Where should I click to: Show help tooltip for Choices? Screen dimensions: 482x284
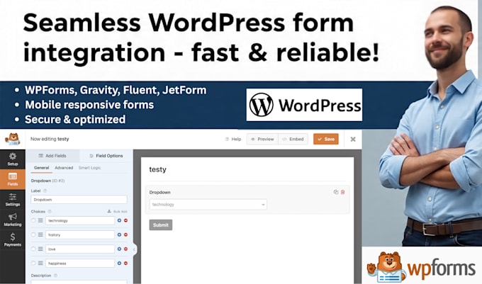point(50,212)
